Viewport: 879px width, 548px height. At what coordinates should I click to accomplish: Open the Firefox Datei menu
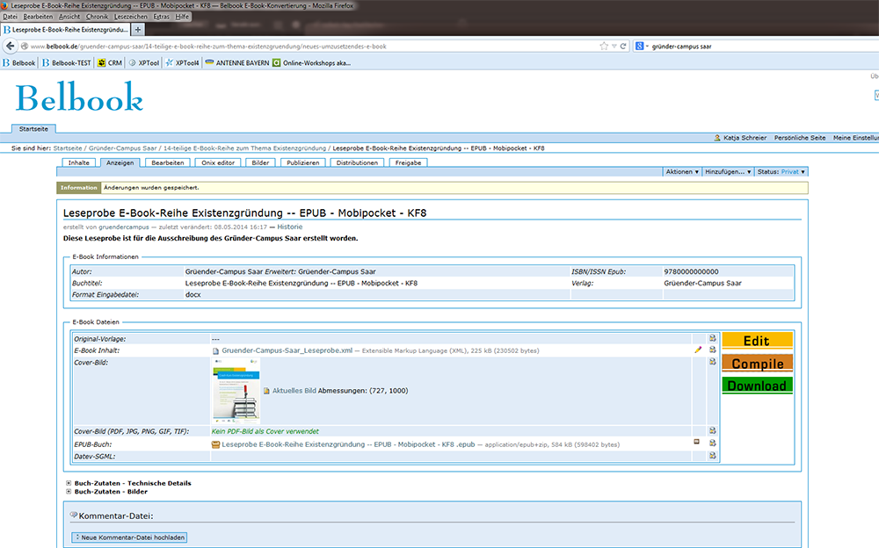point(10,17)
